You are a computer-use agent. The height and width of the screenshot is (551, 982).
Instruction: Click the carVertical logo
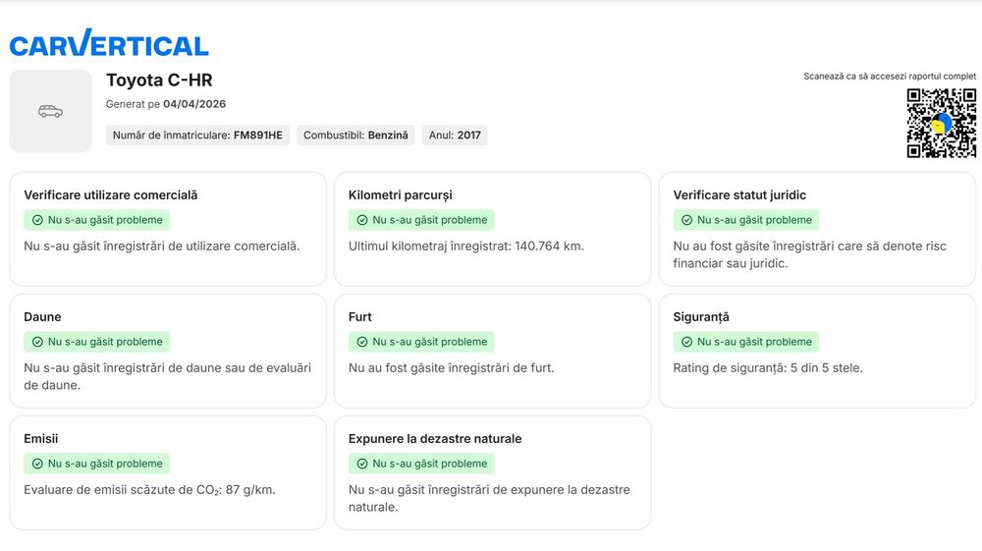click(109, 43)
